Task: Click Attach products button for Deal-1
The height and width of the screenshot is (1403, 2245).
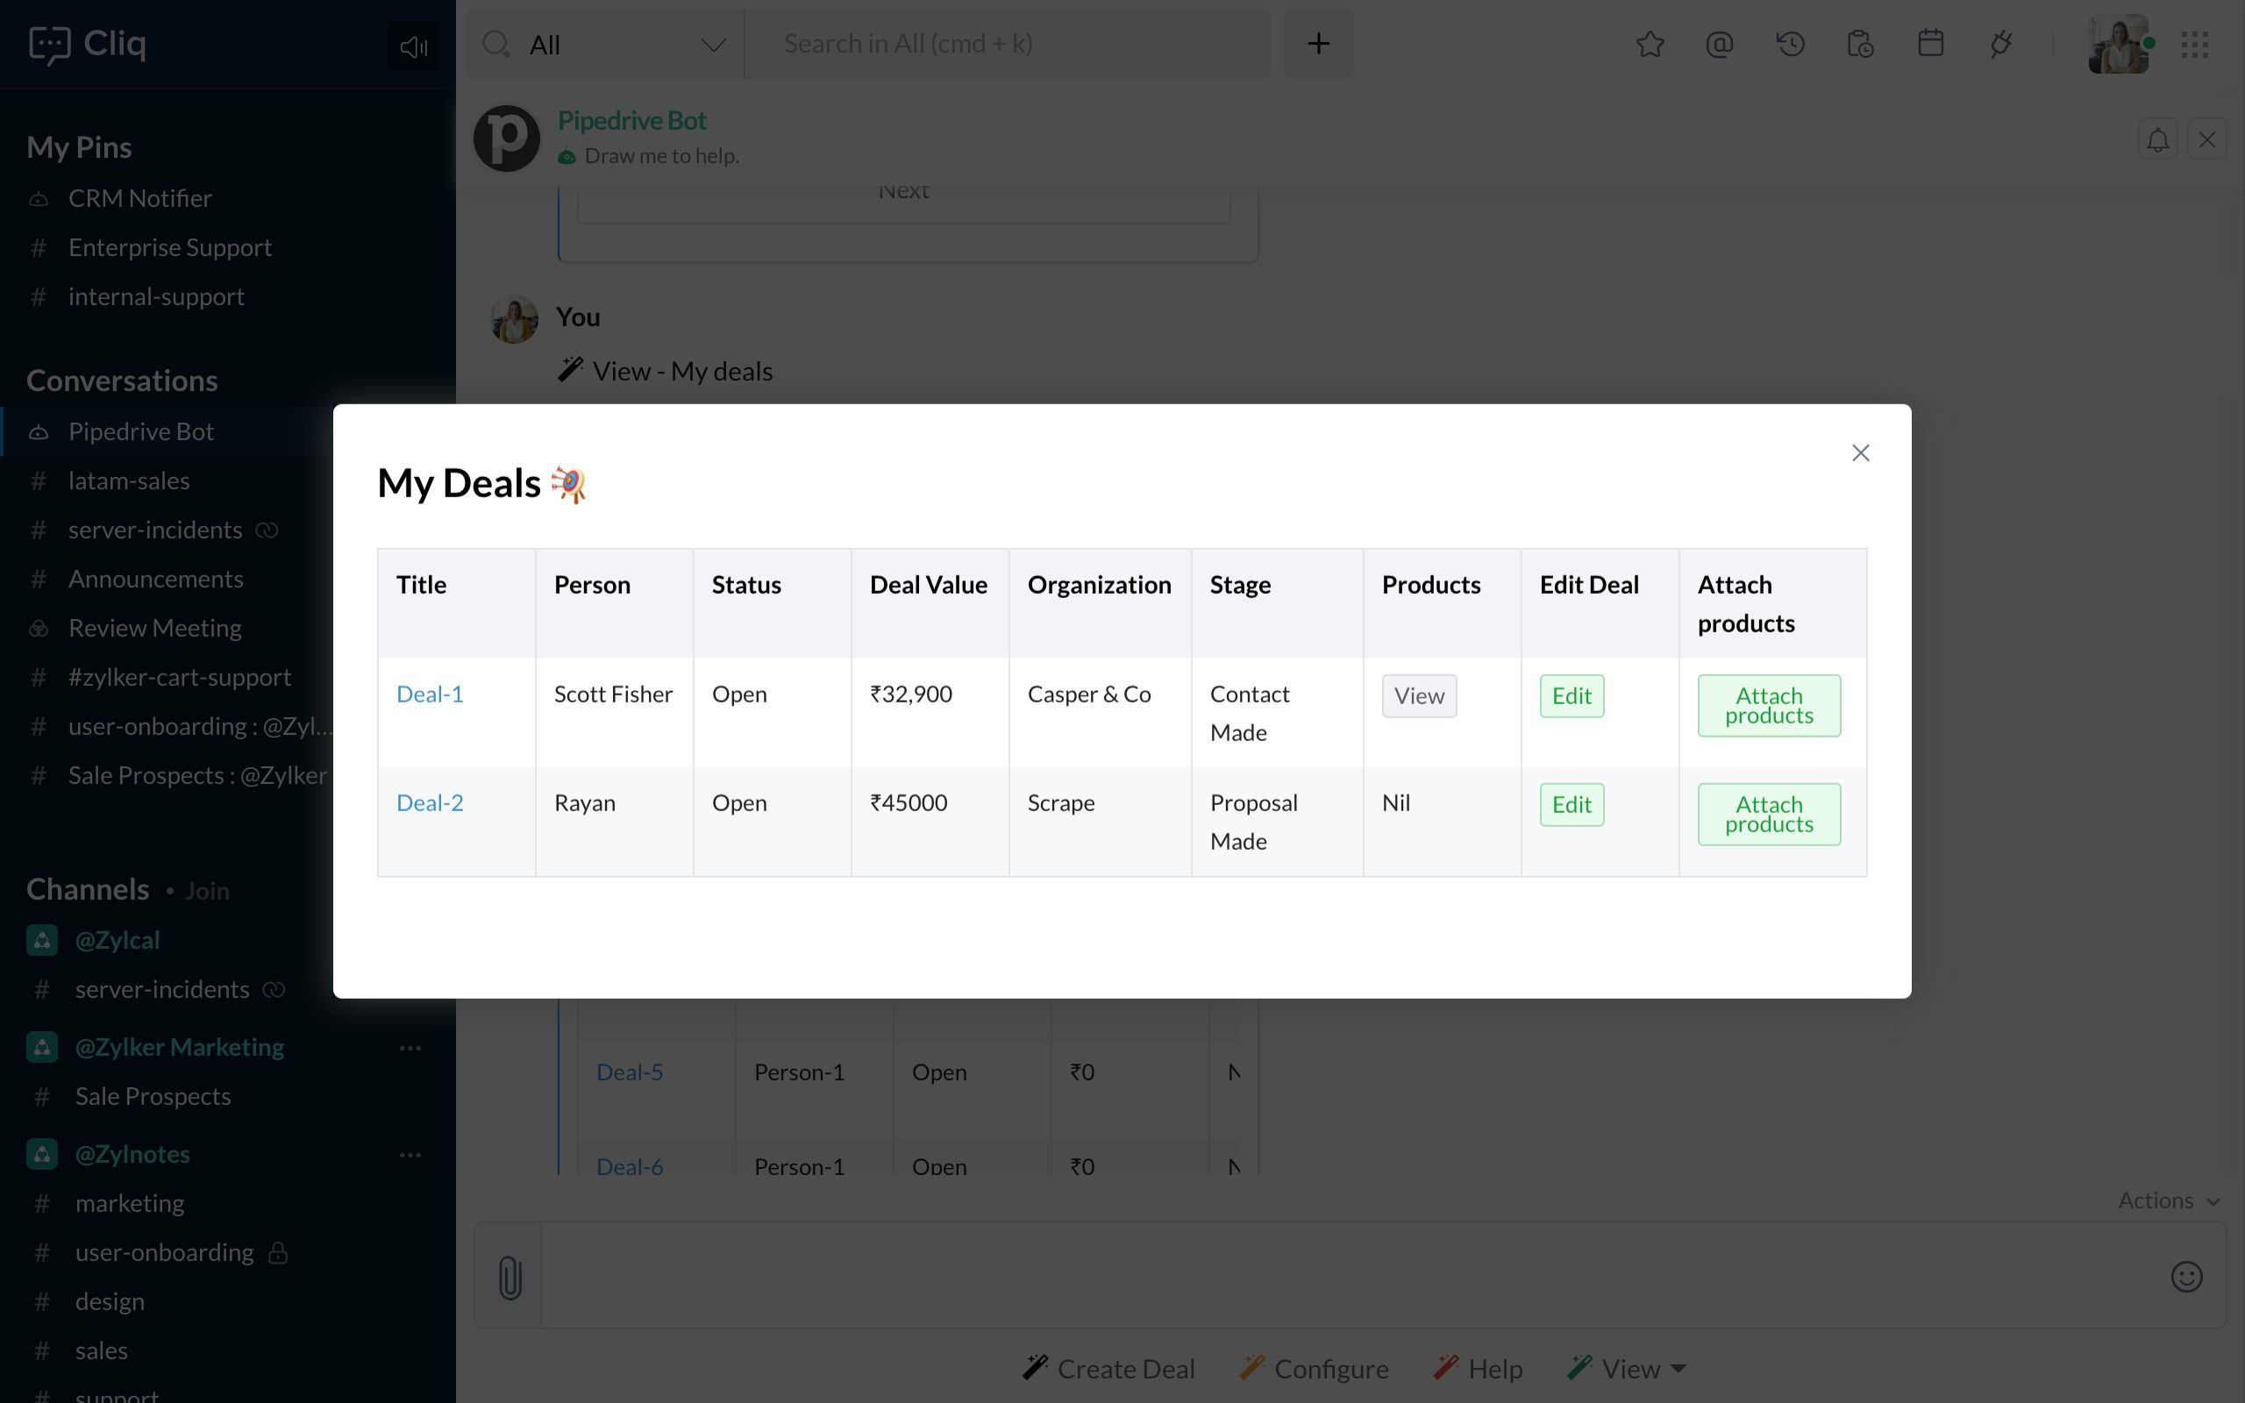Action: click(x=1769, y=705)
